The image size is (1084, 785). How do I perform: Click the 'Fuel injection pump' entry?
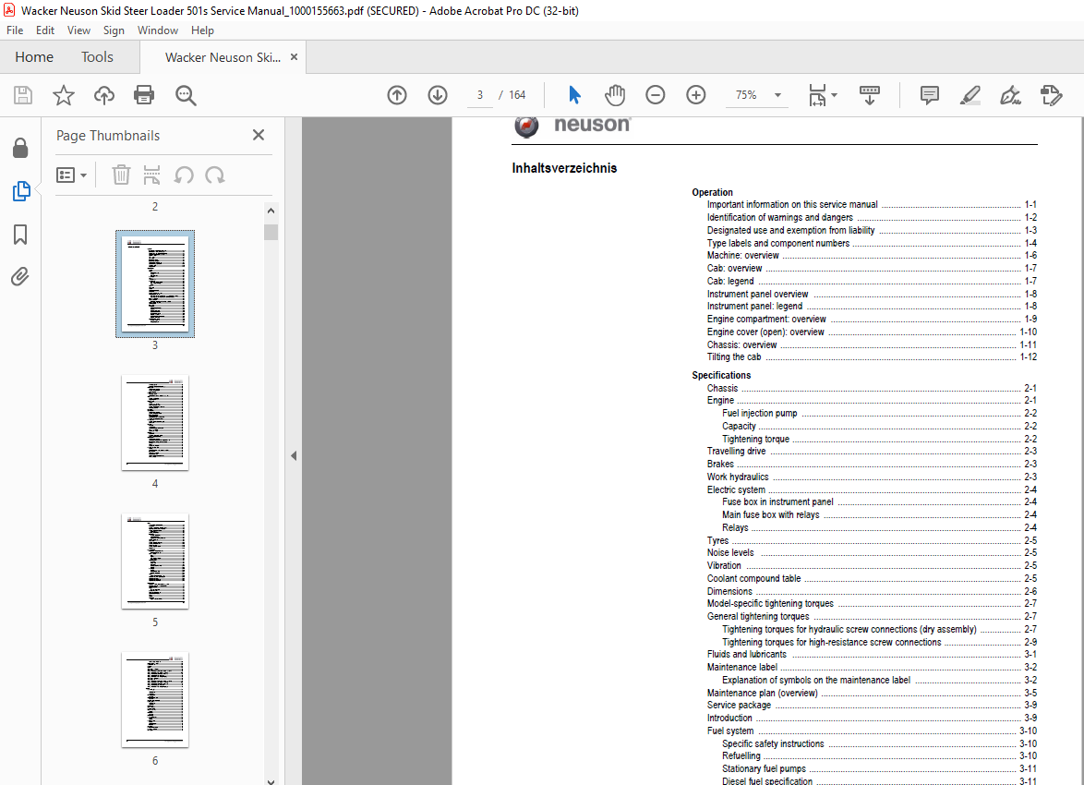coord(760,413)
